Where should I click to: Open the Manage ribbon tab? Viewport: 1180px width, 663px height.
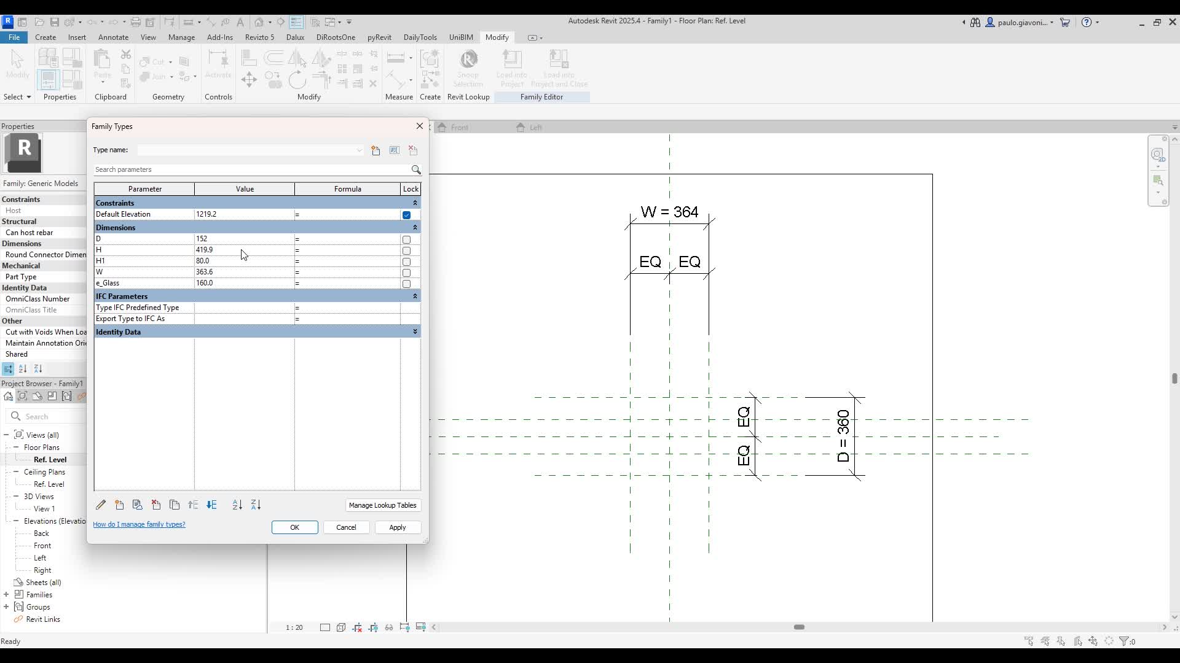pos(181,37)
